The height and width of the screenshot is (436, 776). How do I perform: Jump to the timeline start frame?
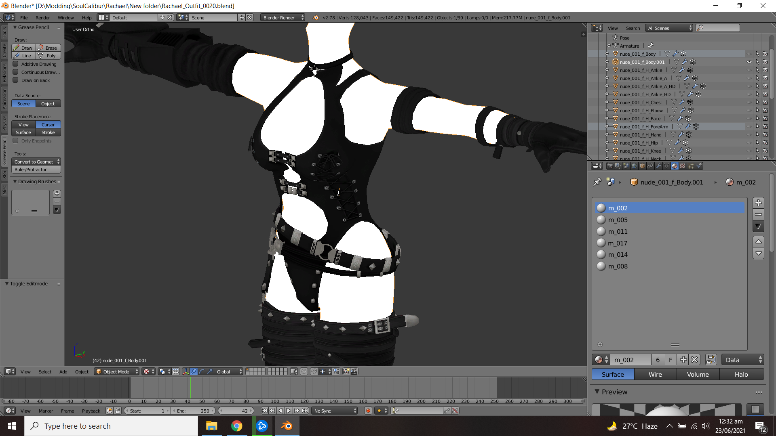click(x=264, y=411)
